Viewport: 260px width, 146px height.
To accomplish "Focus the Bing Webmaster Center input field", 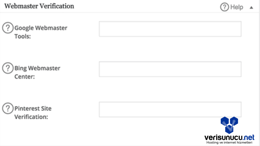I will (170, 69).
